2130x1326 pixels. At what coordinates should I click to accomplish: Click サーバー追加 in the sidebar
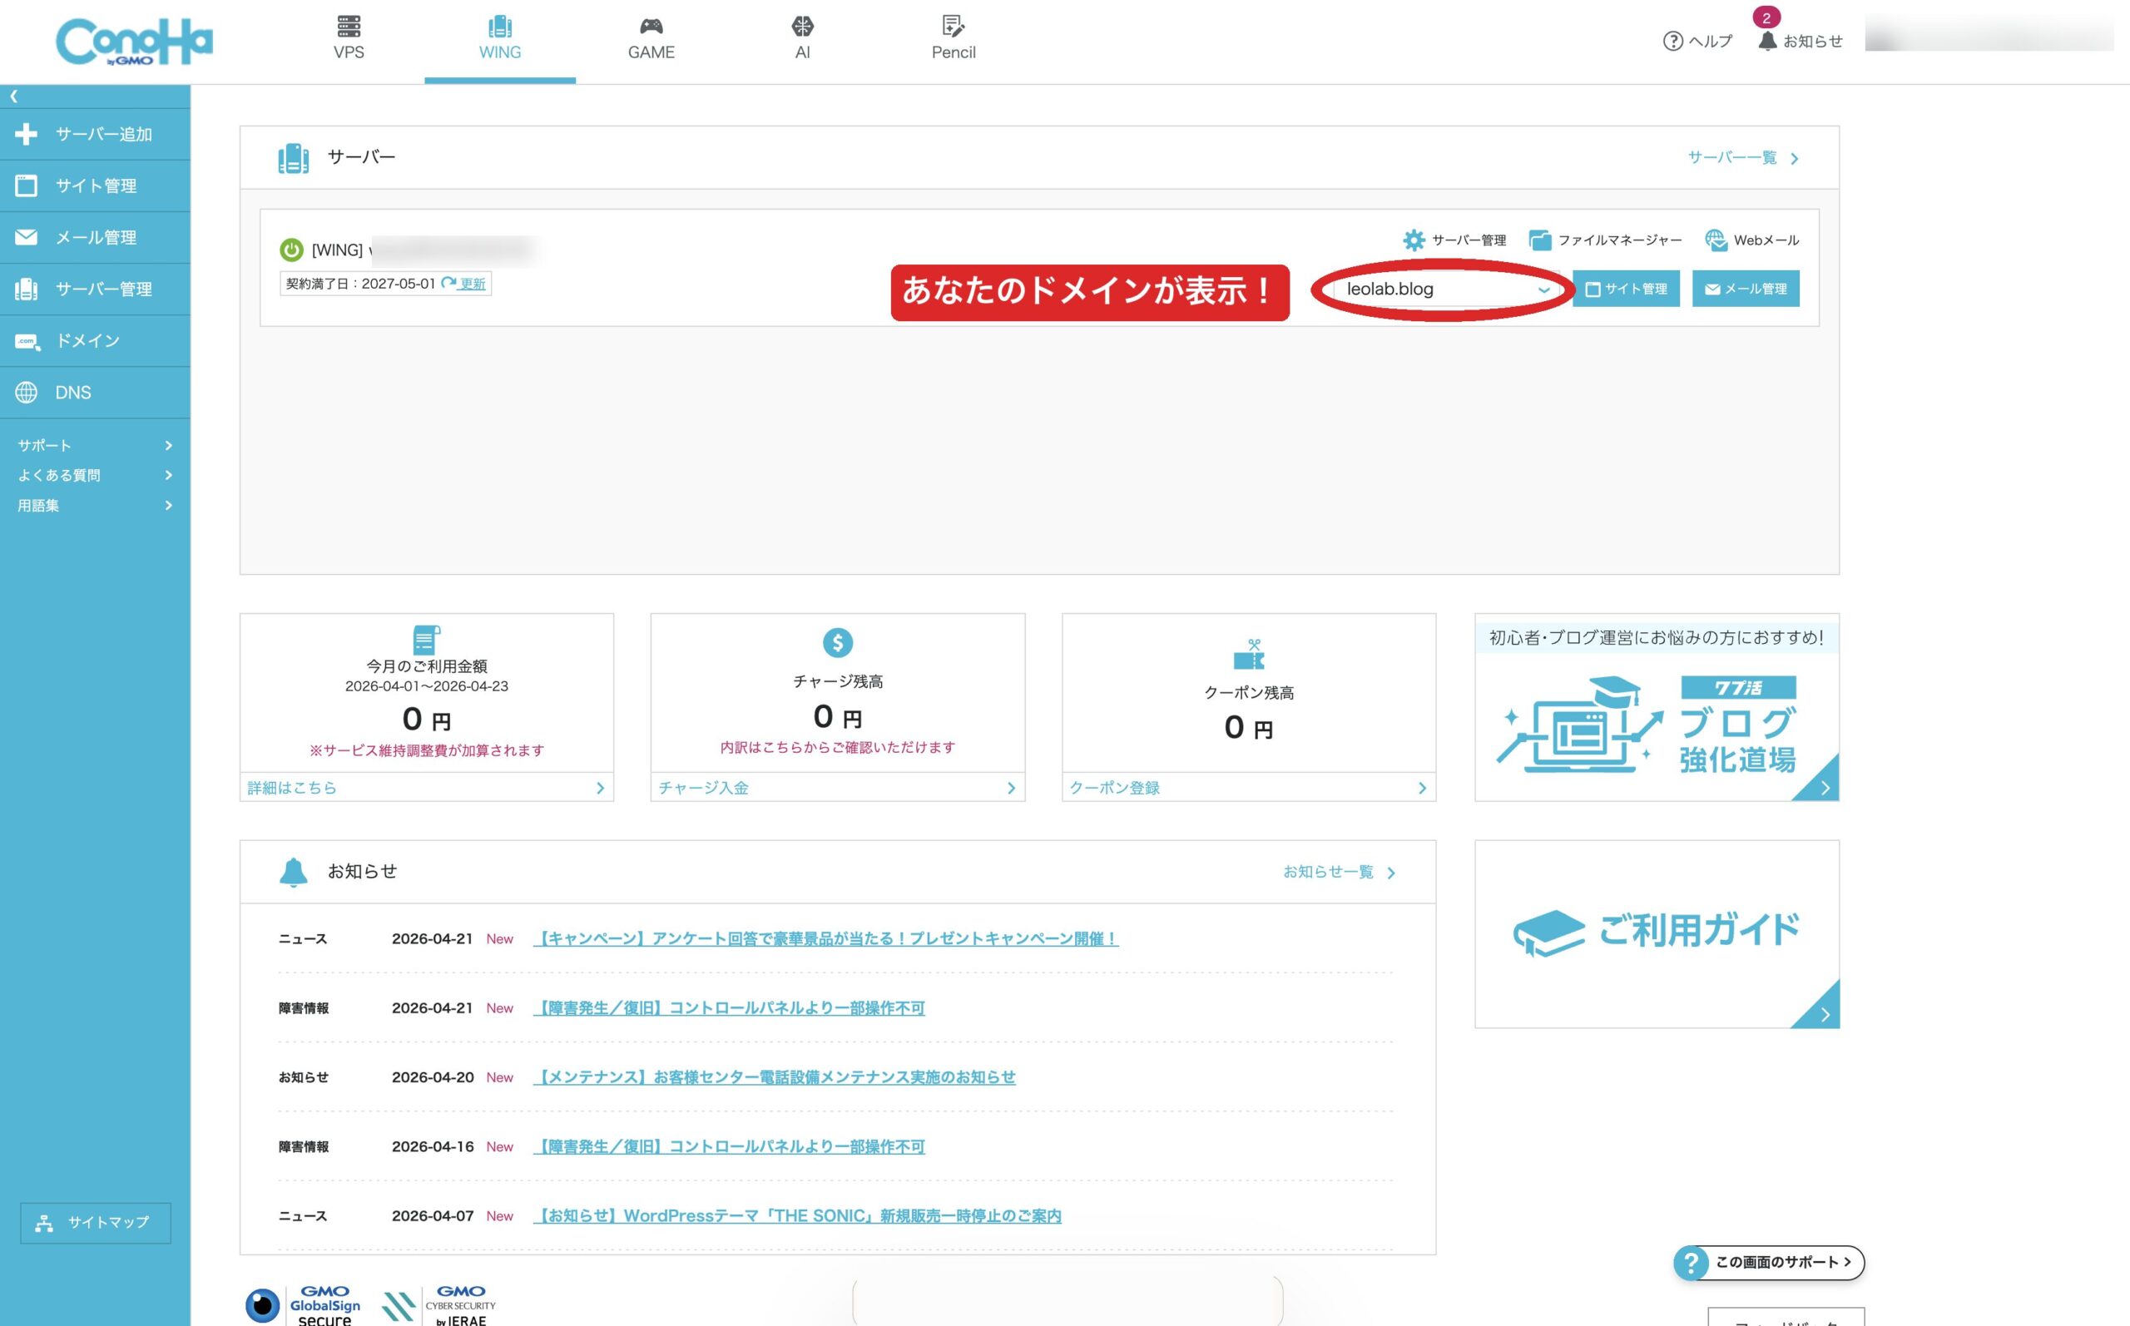[x=95, y=134]
